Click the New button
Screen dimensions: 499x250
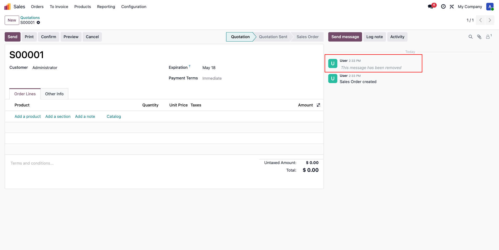pyautogui.click(x=12, y=20)
